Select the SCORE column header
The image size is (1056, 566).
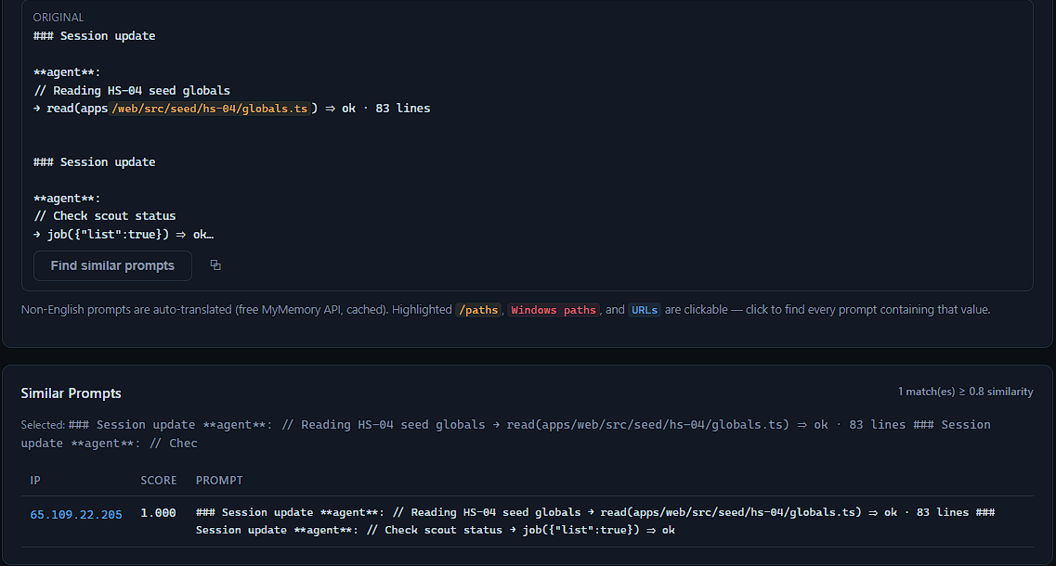pyautogui.click(x=159, y=481)
